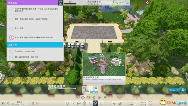
Task: Click the build 4 walls step circle
Action: 12,28
